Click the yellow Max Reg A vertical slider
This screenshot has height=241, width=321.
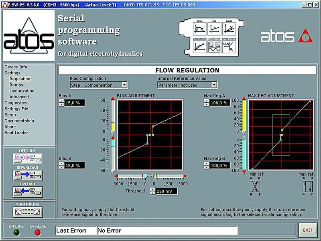pyautogui.click(x=244, y=116)
